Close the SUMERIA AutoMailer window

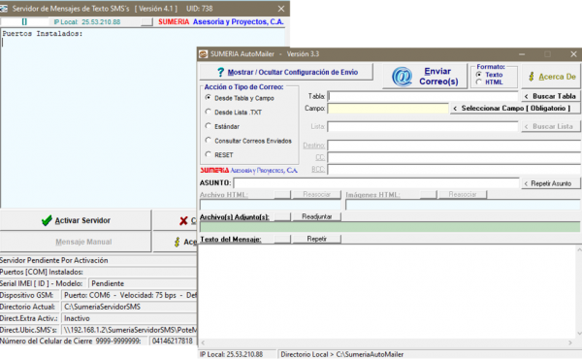[573, 54]
